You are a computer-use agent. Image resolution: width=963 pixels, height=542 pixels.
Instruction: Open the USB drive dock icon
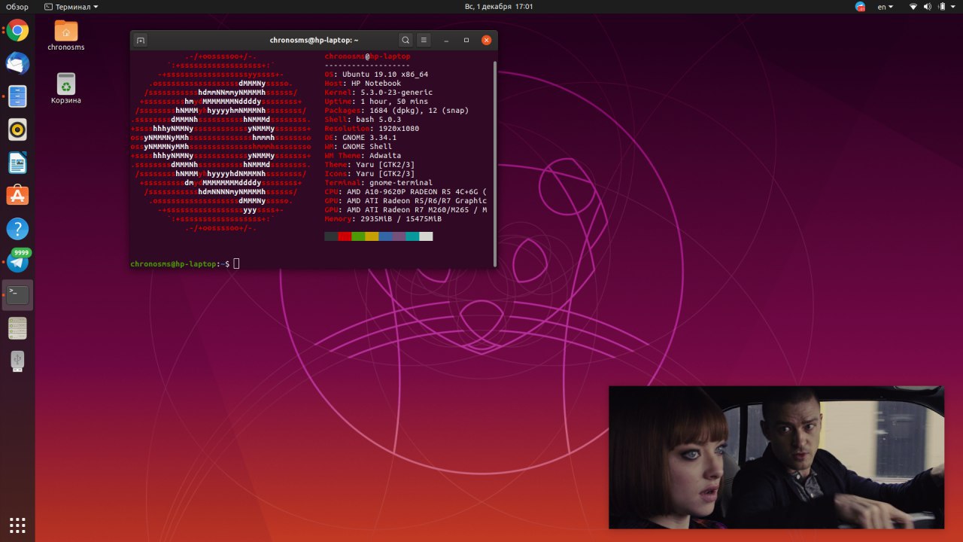(18, 361)
